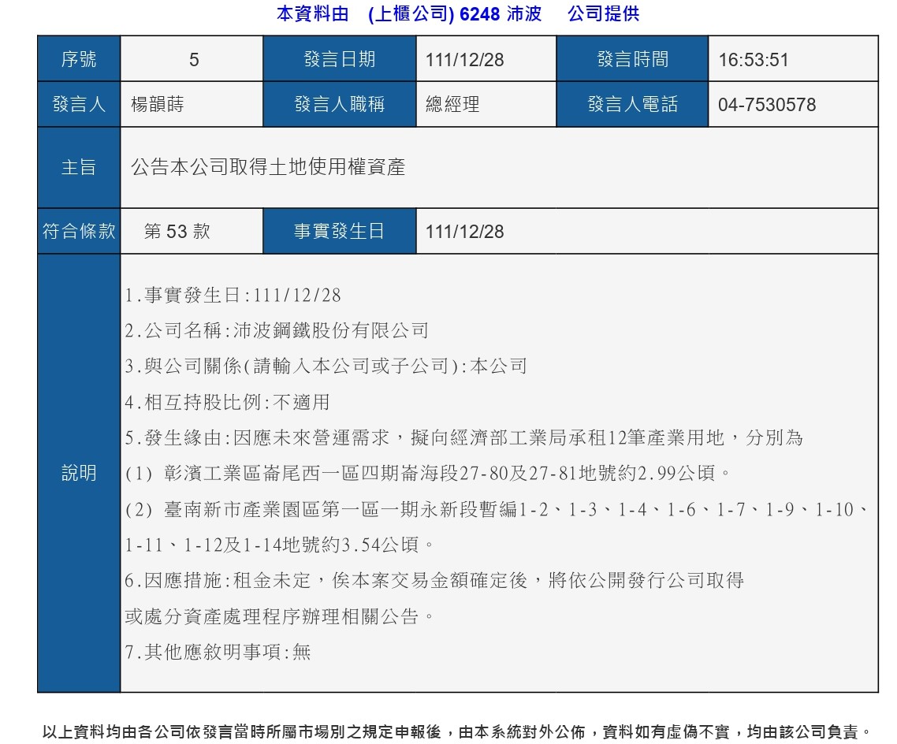Screen dimensions: 897x744
Task: Select the spokesperson name '楊韻蒔'
Action: tap(158, 105)
